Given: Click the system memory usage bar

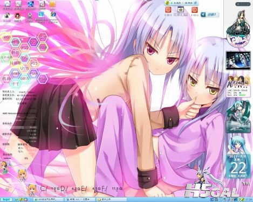Looking at the screenshot, I should (19, 127).
